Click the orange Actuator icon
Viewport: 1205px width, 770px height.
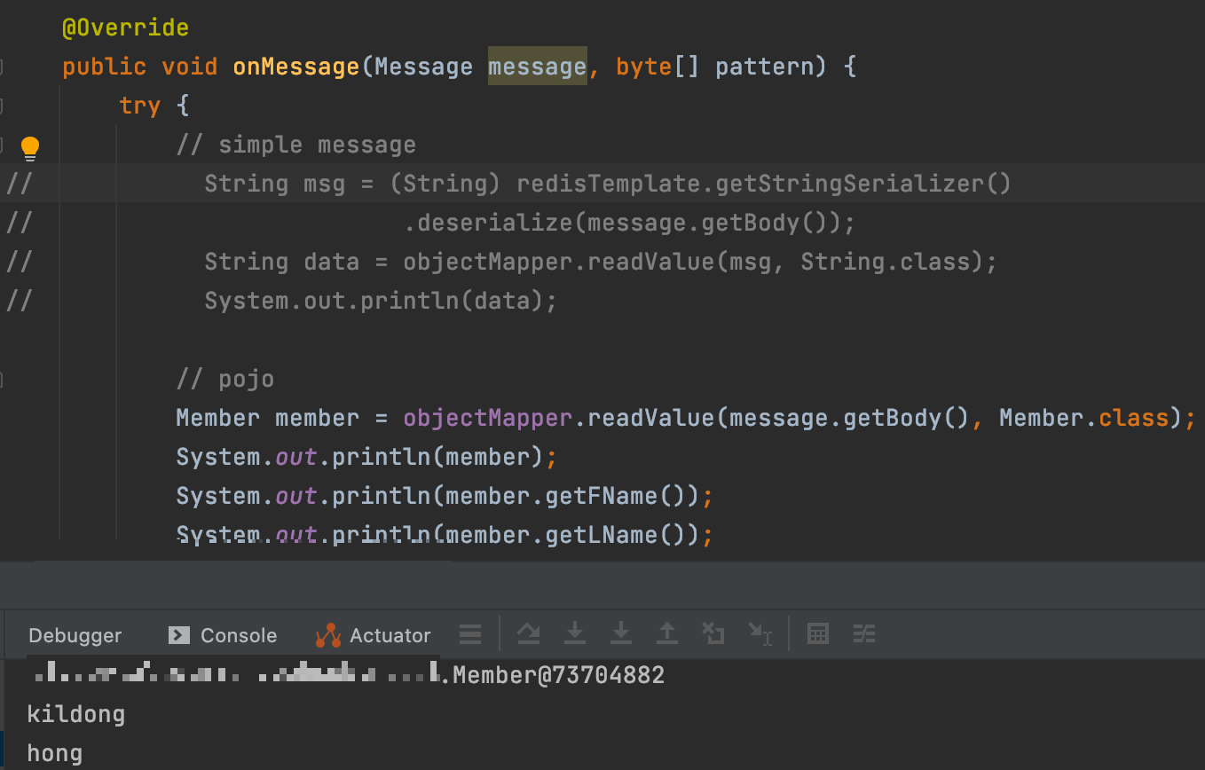click(327, 633)
